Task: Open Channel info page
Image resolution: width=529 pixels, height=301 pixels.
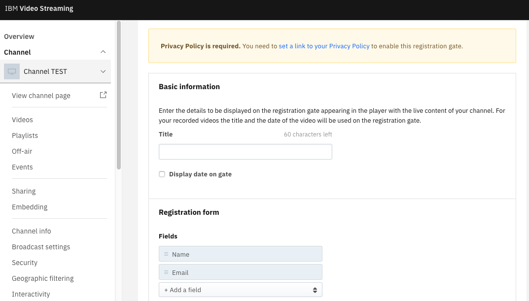Action: click(32, 231)
